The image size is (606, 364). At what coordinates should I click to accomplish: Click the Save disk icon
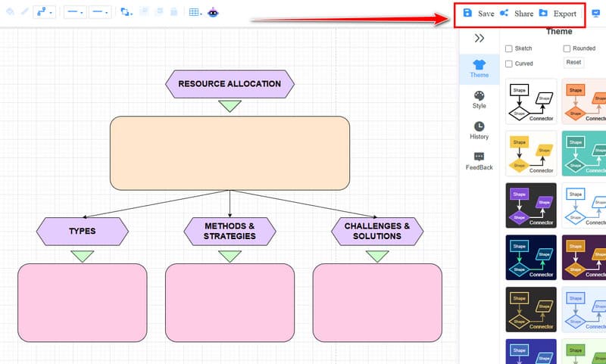(x=467, y=13)
